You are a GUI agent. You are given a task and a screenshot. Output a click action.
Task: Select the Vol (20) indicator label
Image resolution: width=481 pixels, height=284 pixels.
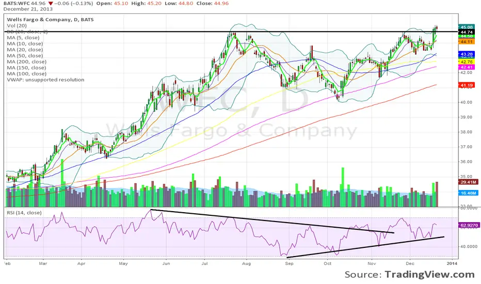pyautogui.click(x=17, y=25)
